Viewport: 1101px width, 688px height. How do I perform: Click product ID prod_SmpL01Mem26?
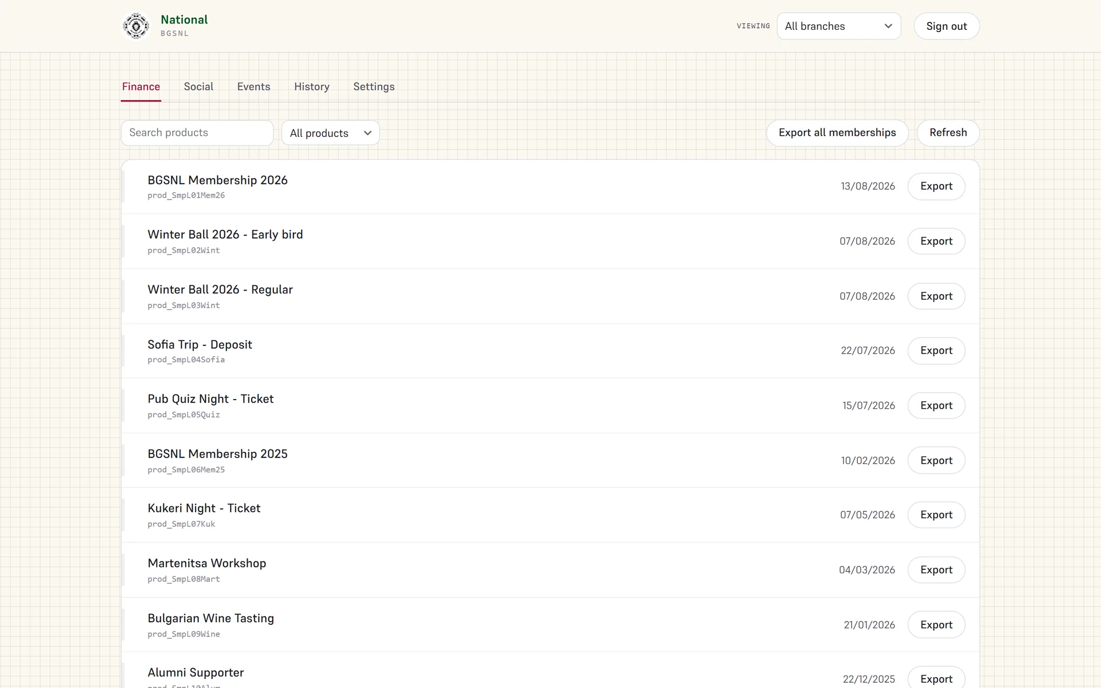click(186, 196)
